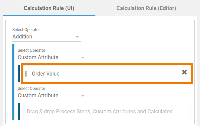The width and height of the screenshot is (200, 126).
Task: Switch to Calculation Rule (Editor) tab
Action: coord(146,8)
